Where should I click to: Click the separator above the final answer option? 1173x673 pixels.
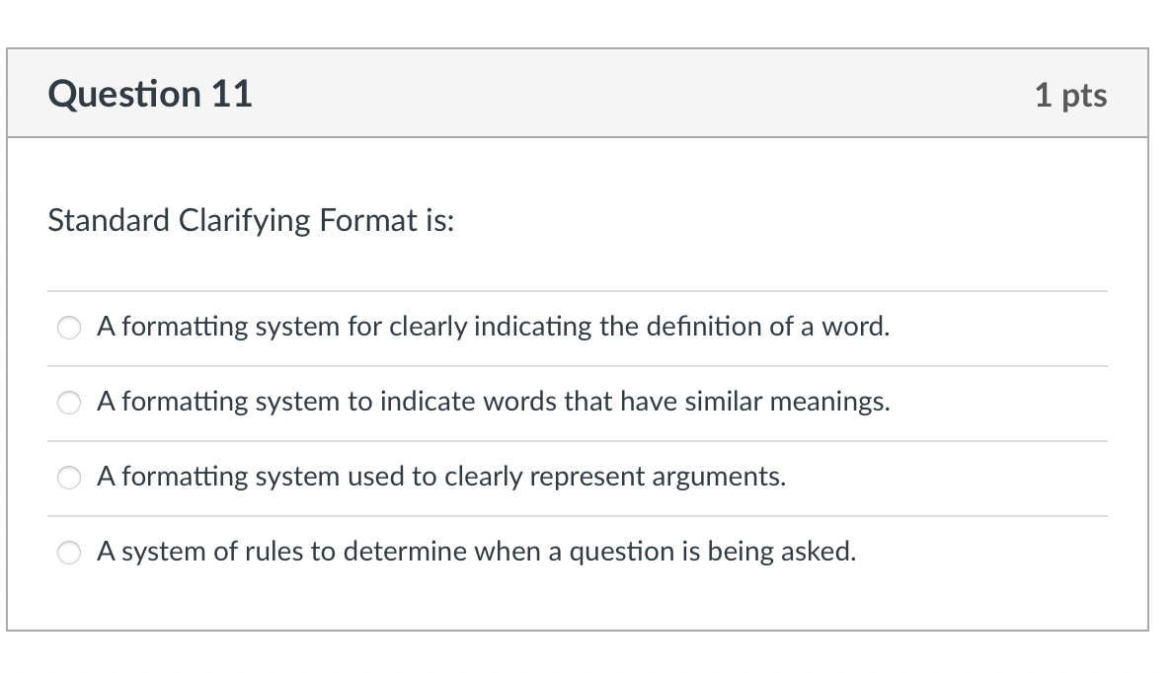pyautogui.click(x=577, y=515)
